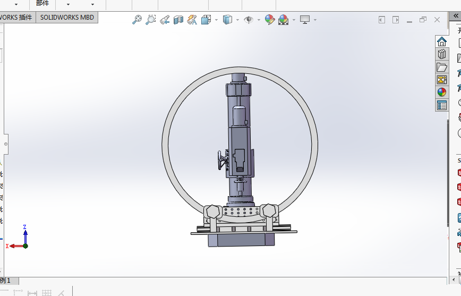Open the Design Library task pane tab

point(441,54)
